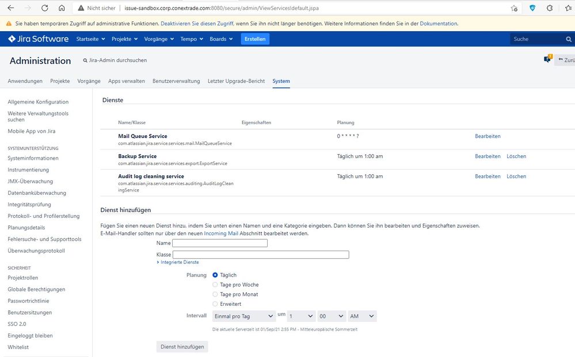This screenshot has height=357, width=575.
Task: Click the Erstellen button
Action: click(x=255, y=39)
